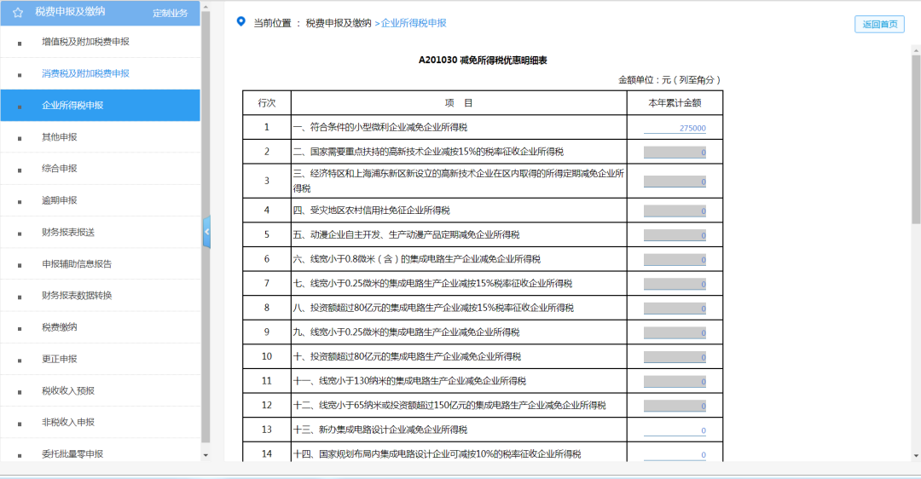Open 非税收入申报 menu item
The width and height of the screenshot is (921, 479).
click(101, 422)
